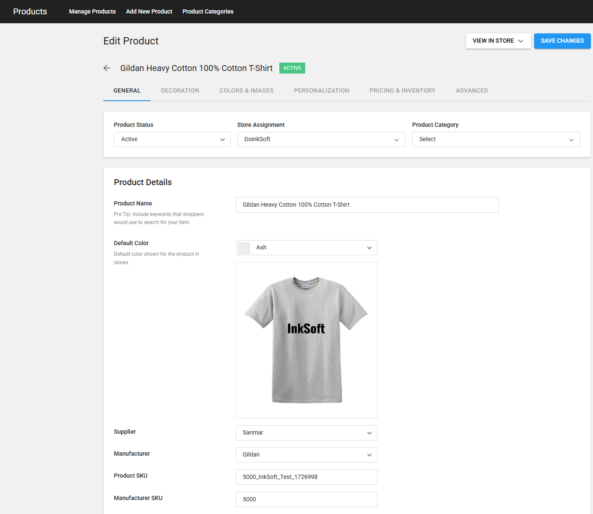Choose a different Default Color from dropdown
The image size is (593, 514).
[x=306, y=248]
